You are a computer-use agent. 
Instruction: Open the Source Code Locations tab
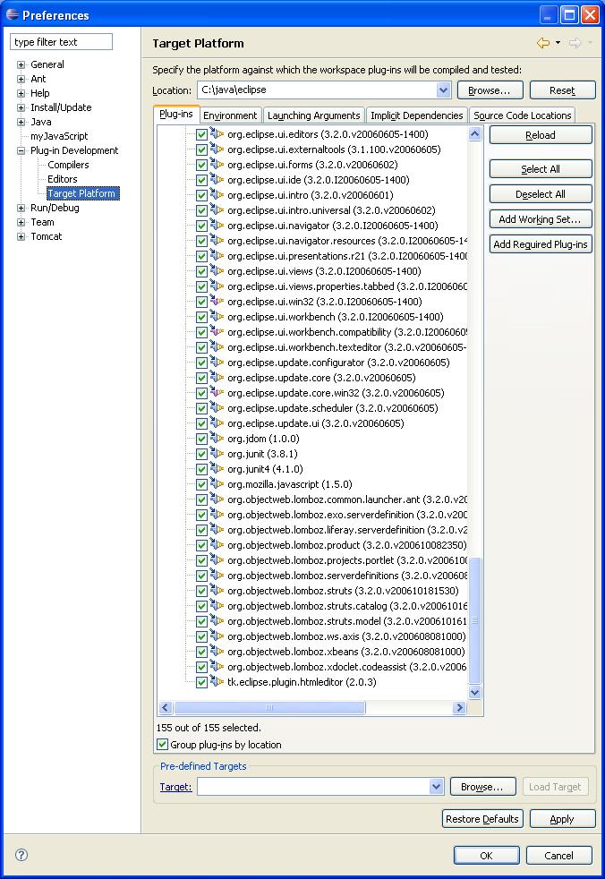click(522, 115)
